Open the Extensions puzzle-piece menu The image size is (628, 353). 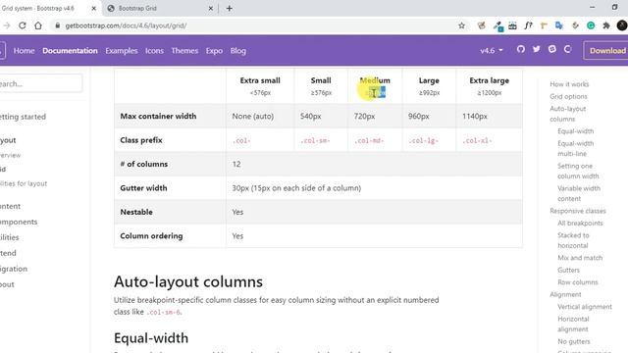(606, 25)
